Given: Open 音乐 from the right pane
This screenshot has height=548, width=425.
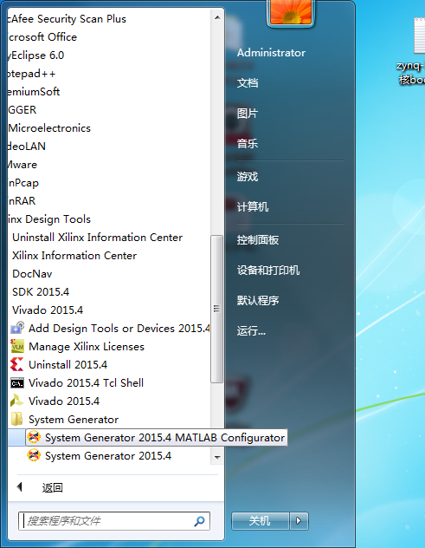Looking at the screenshot, I should [248, 143].
